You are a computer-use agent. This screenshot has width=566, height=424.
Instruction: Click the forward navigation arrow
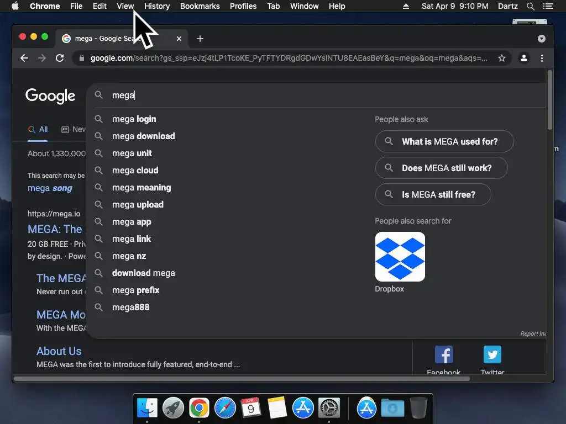click(42, 58)
